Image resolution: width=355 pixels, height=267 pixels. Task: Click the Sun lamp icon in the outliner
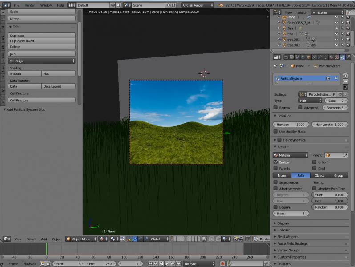pyautogui.click(x=284, y=28)
